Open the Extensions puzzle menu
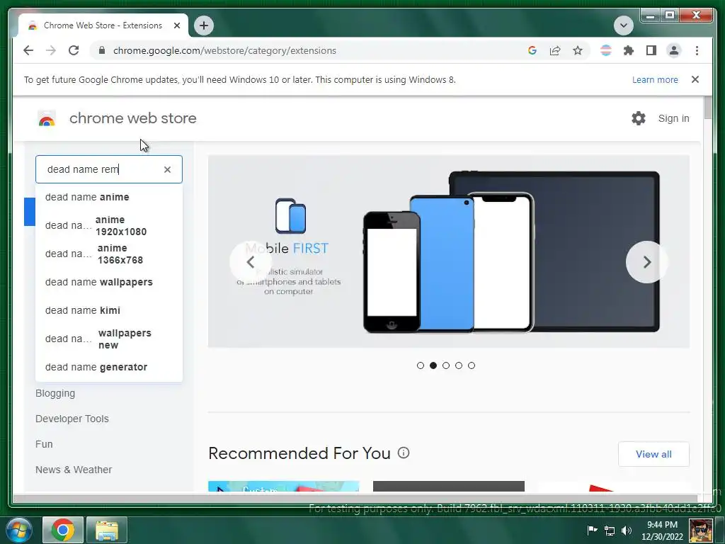Image resolution: width=725 pixels, height=544 pixels. click(x=629, y=50)
